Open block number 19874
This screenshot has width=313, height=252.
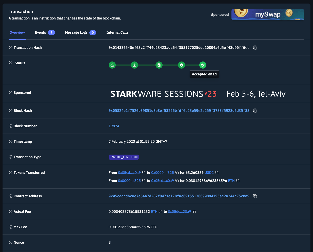pos(114,126)
